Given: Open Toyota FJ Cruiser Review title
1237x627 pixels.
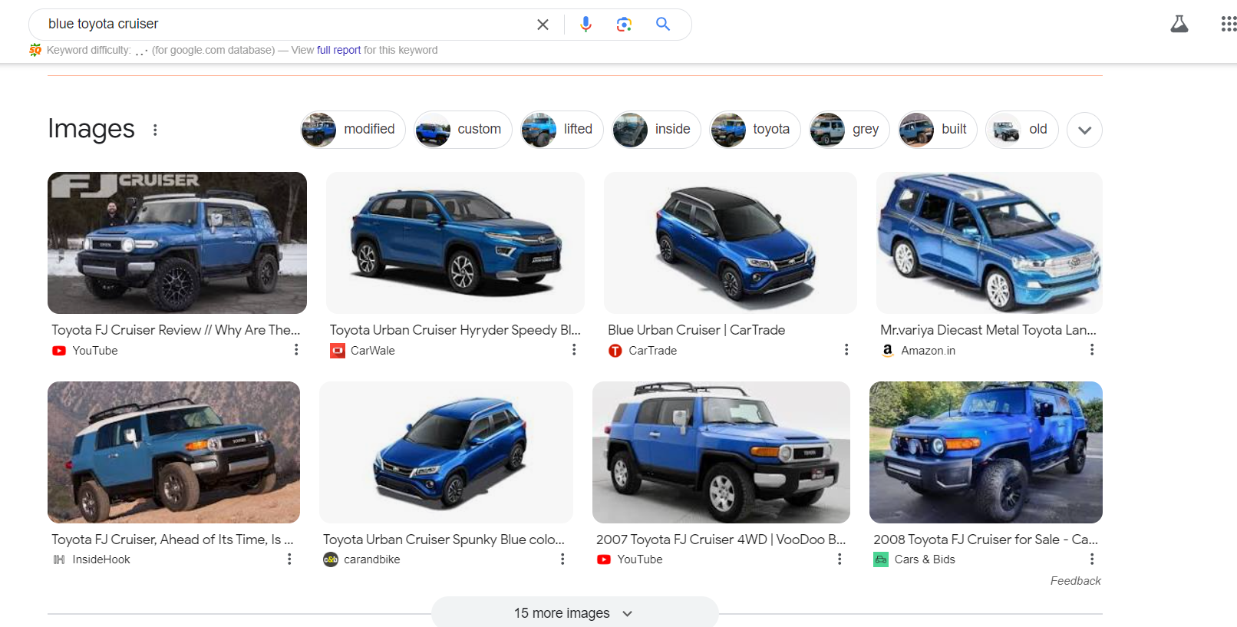Looking at the screenshot, I should click(176, 330).
